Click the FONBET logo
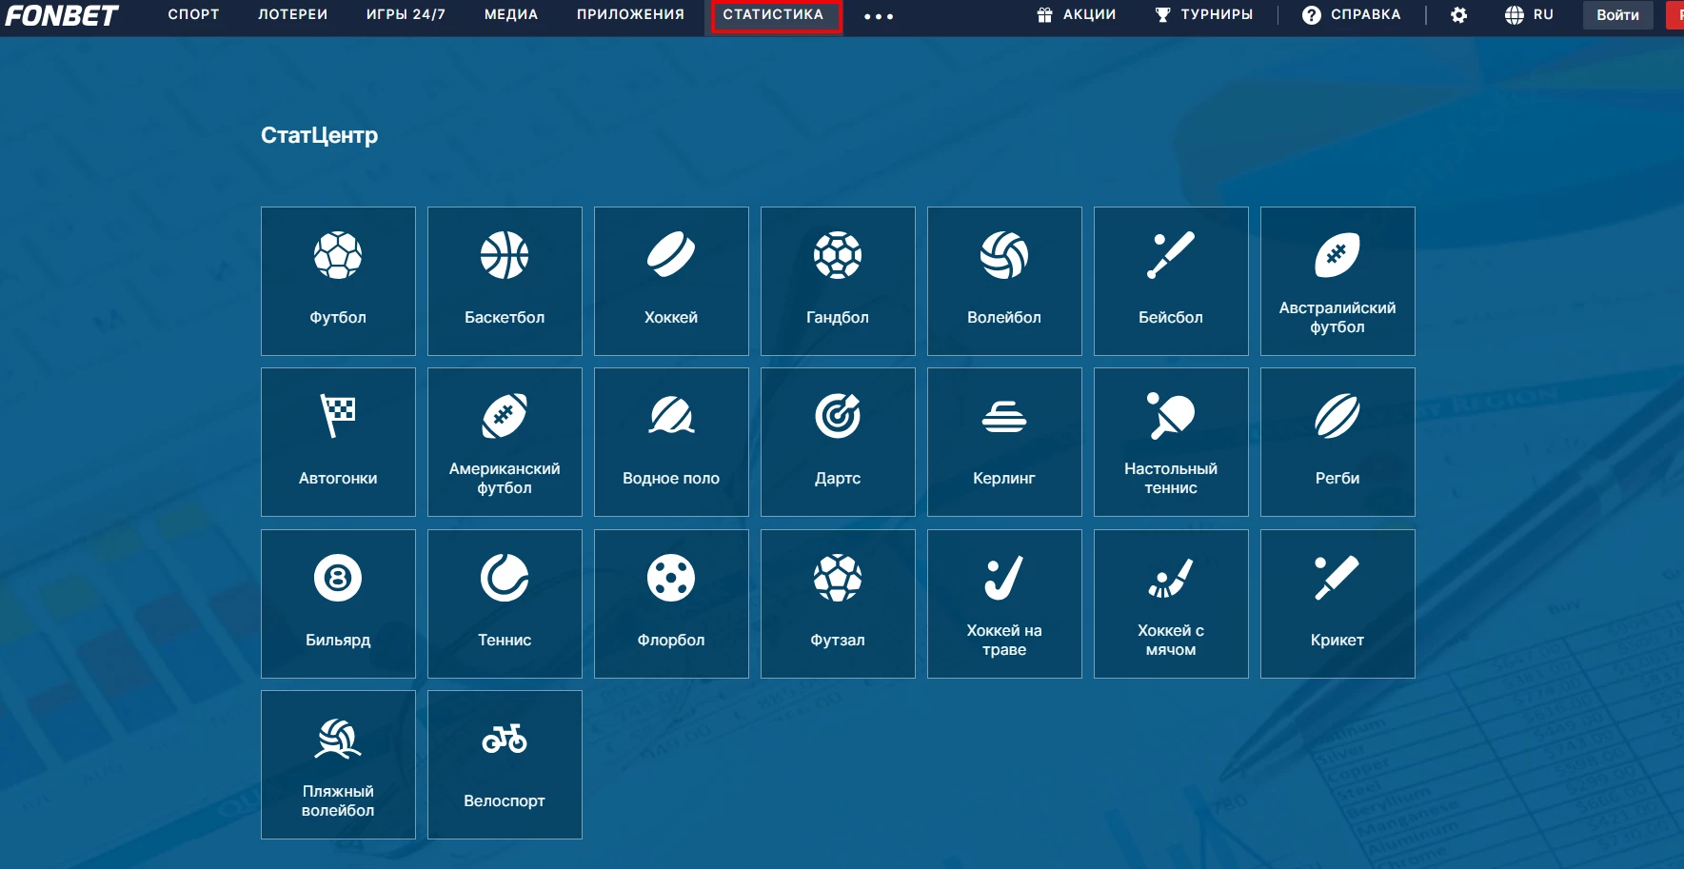 pyautogui.click(x=62, y=16)
